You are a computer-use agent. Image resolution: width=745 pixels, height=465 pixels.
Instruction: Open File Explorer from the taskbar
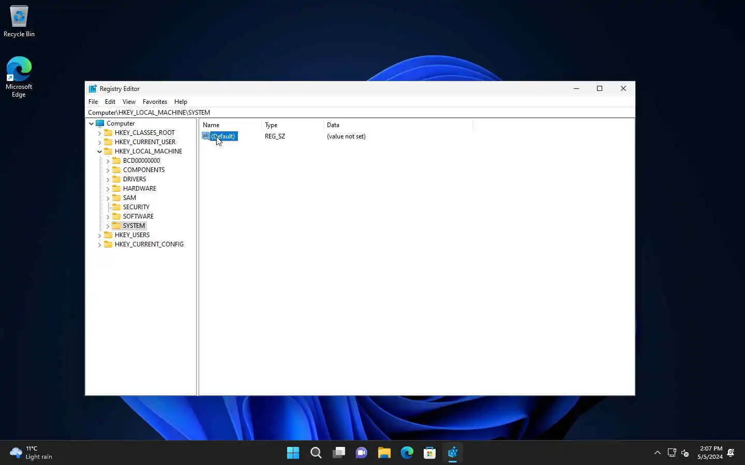[384, 453]
